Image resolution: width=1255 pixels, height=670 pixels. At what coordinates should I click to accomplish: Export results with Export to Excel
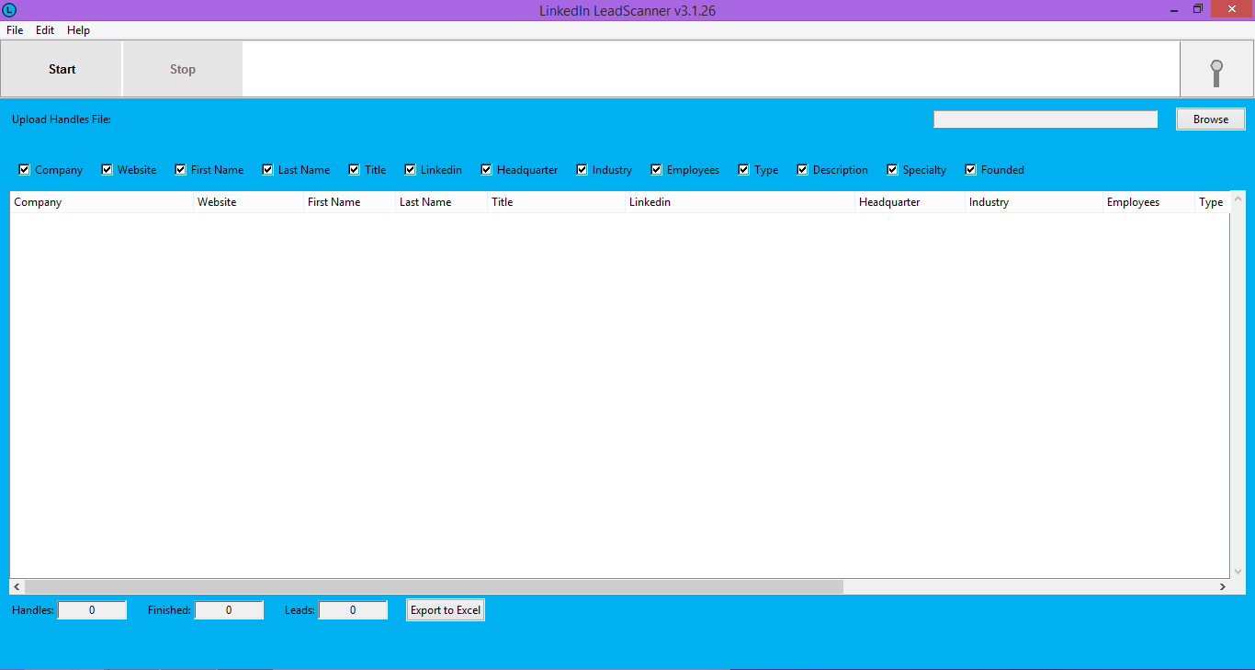pyautogui.click(x=446, y=610)
